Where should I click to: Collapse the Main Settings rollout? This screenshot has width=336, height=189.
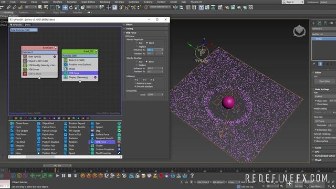pyautogui.click(x=322, y=89)
